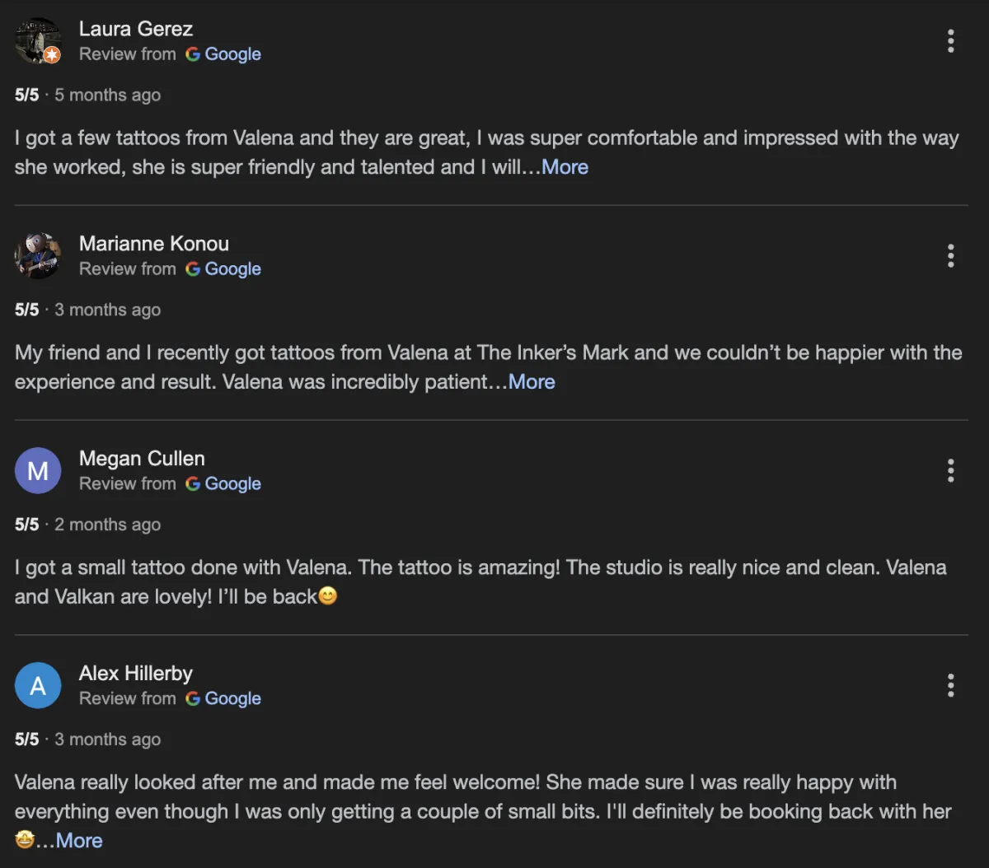Click Laura Gerez's profile avatar
This screenshot has width=989, height=868.
(x=38, y=41)
